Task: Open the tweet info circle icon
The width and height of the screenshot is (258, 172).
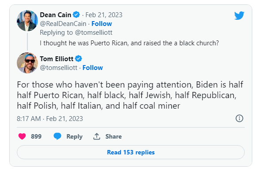Action: [239, 118]
